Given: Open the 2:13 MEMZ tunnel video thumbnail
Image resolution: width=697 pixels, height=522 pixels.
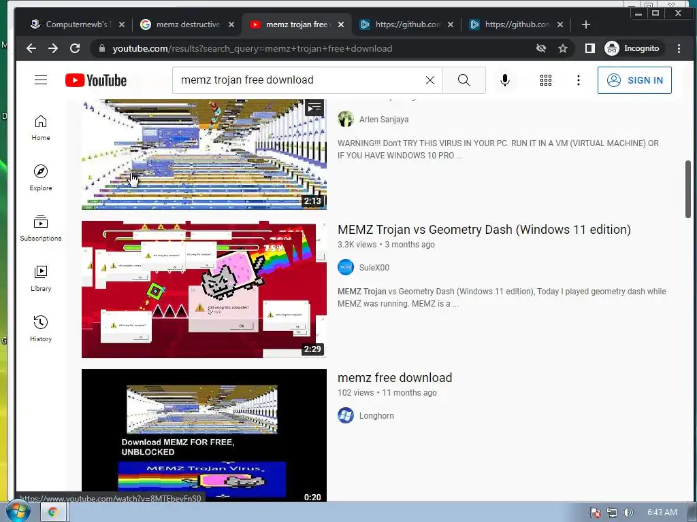Looking at the screenshot, I should pyautogui.click(x=204, y=154).
